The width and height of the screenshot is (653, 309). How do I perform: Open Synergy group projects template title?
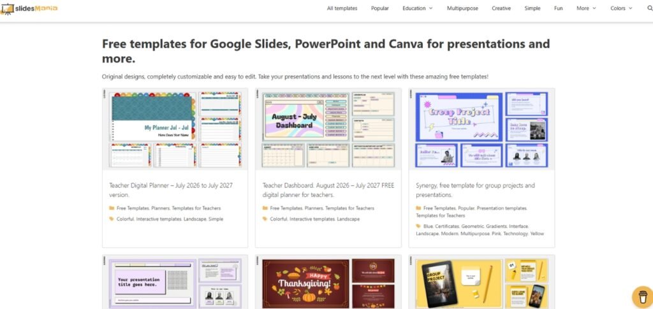[x=475, y=190]
